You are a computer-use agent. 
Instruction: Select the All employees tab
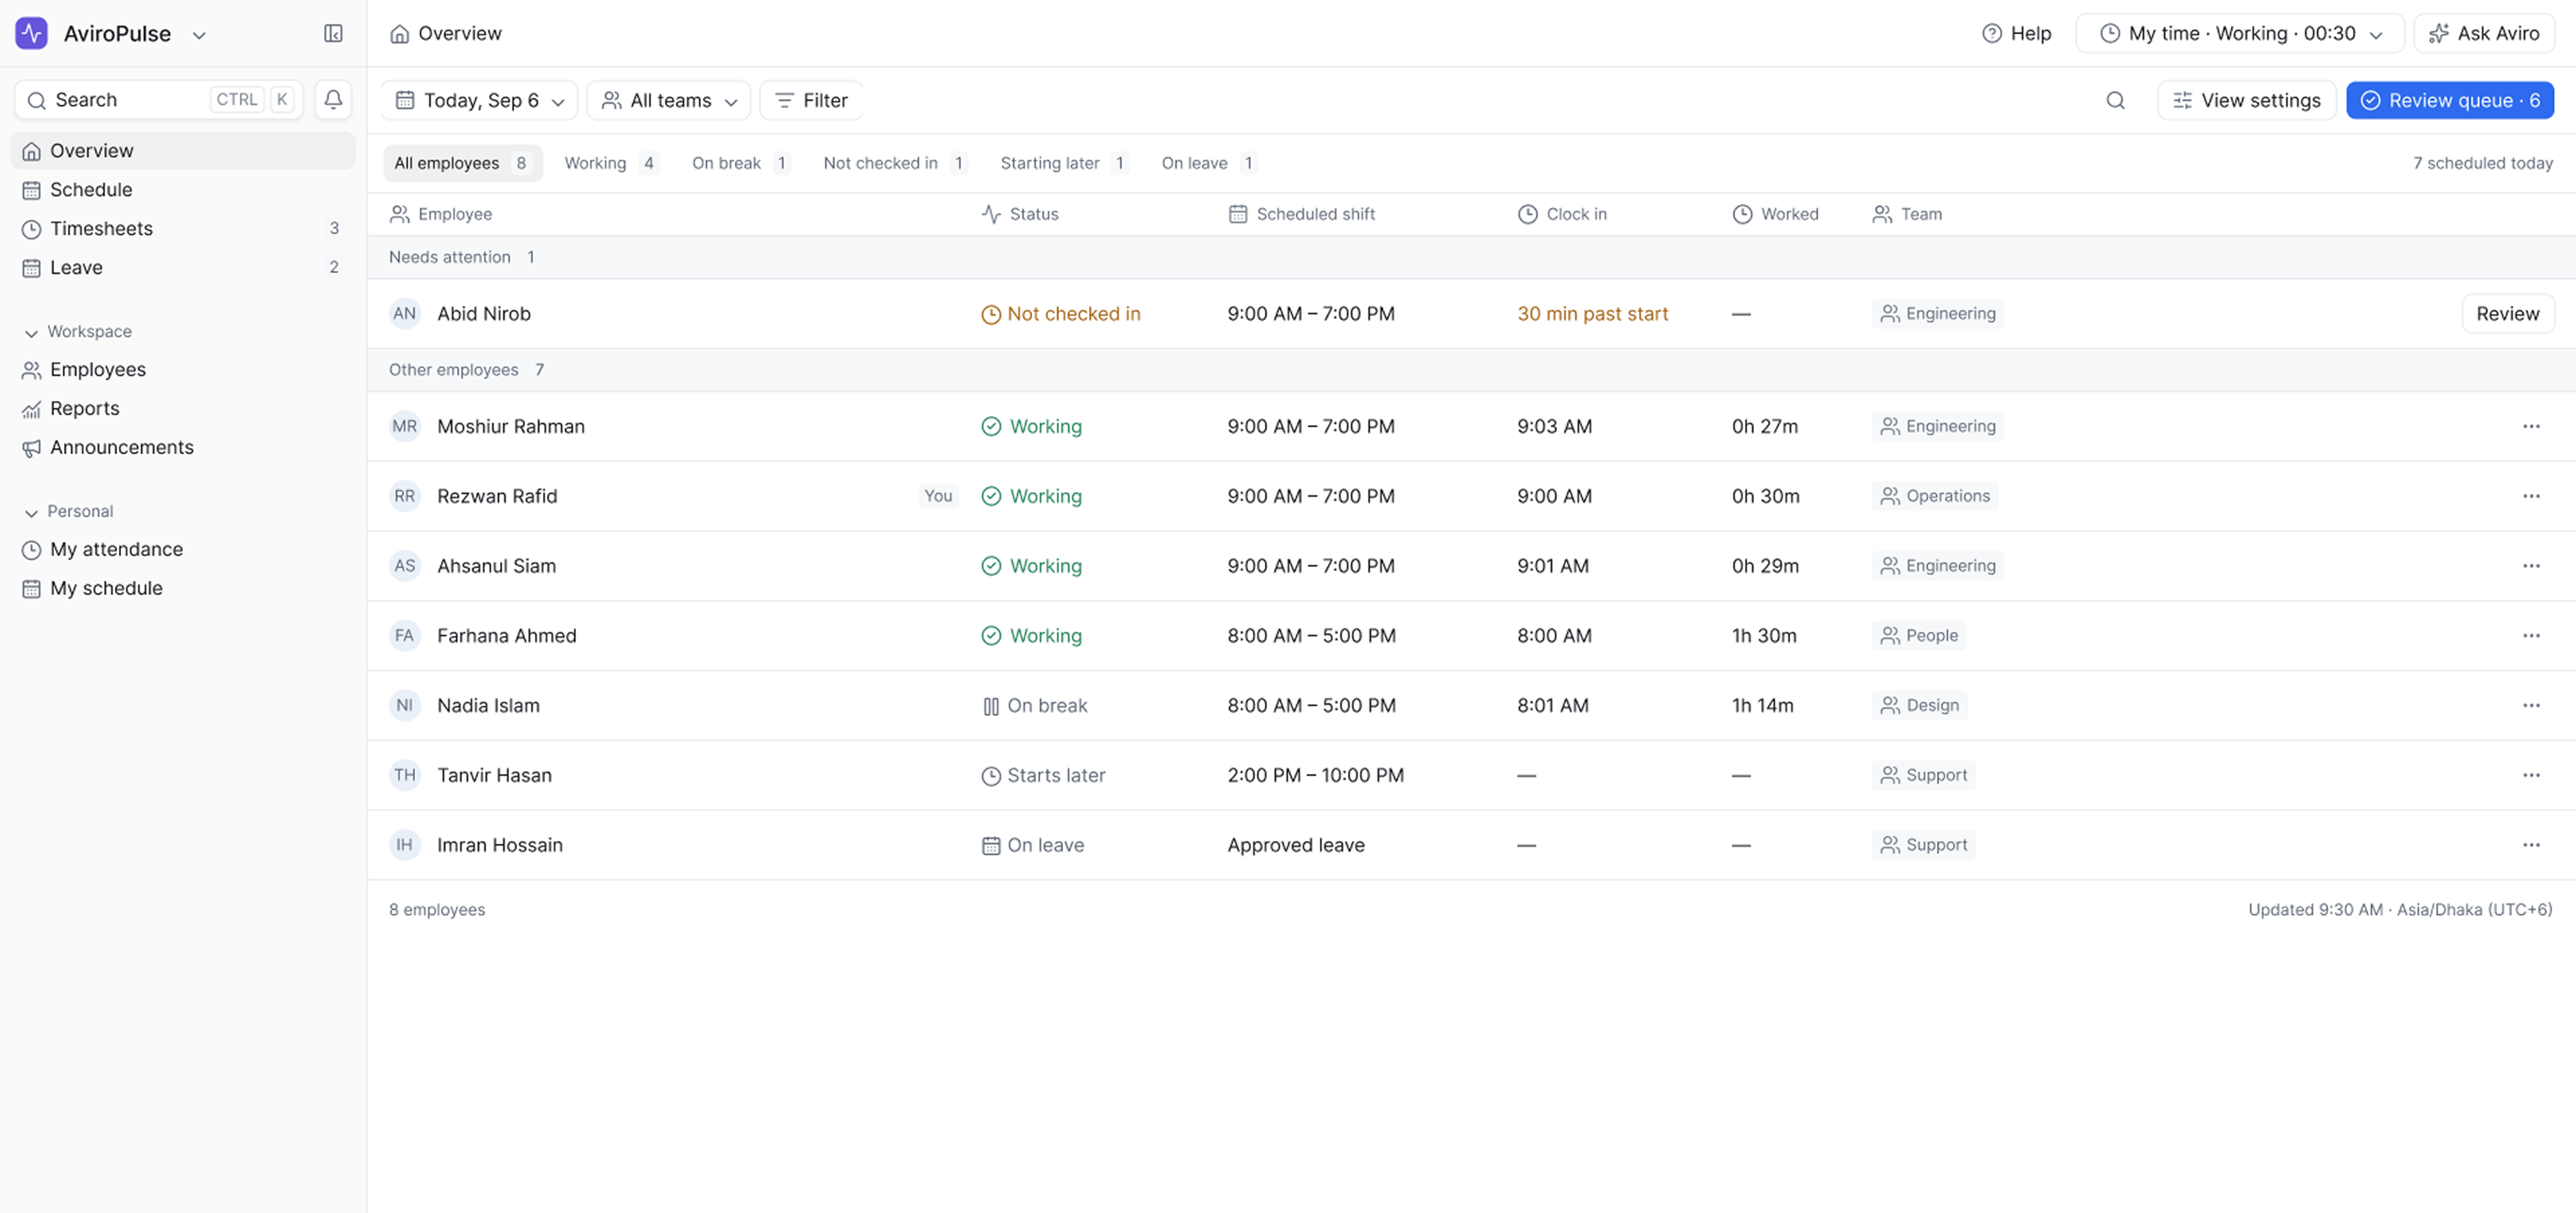(463, 163)
